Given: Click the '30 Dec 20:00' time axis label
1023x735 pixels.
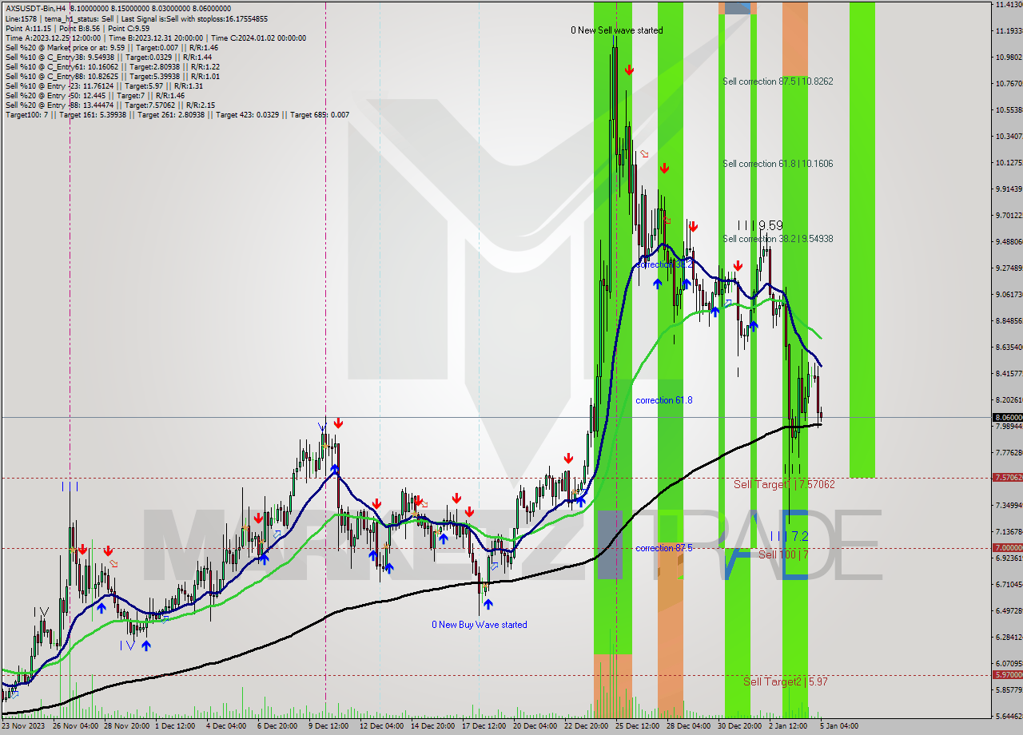Looking at the screenshot, I should coord(740,726).
